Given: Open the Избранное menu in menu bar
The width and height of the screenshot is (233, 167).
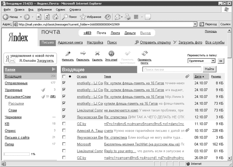Looking at the screenshot, I should click(x=44, y=10).
